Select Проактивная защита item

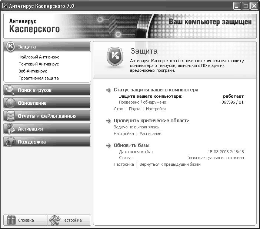pos(39,78)
